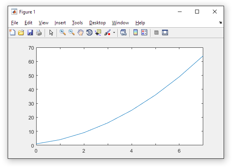Dock figure using the corner arrow

coord(220,23)
